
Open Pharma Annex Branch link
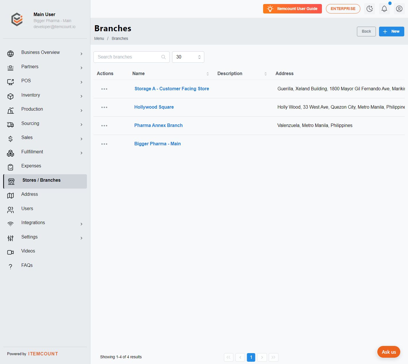click(158, 126)
